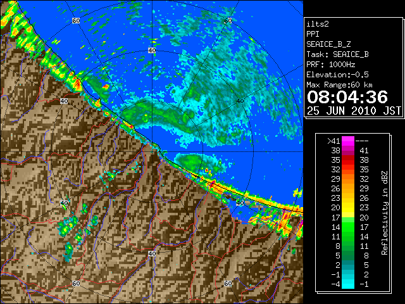The height and width of the screenshot is (304, 405).
Task: Click the teal 2–5 dBZ color band
Action: click(348, 265)
